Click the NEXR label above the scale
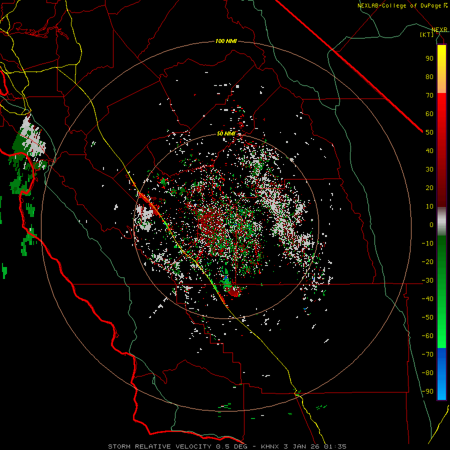The height and width of the screenshot is (450, 450). click(x=439, y=29)
